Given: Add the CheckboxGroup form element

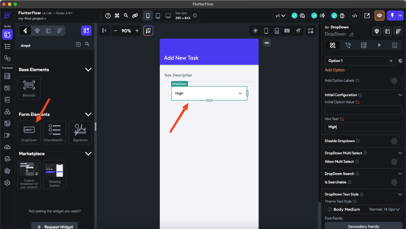Looking at the screenshot, I should tap(55, 133).
